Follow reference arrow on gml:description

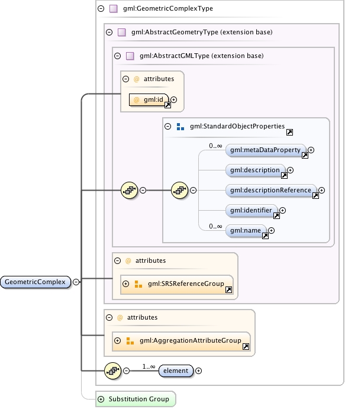click(284, 176)
